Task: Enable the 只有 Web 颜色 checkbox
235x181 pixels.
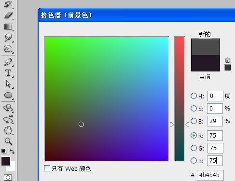Action: [47, 168]
